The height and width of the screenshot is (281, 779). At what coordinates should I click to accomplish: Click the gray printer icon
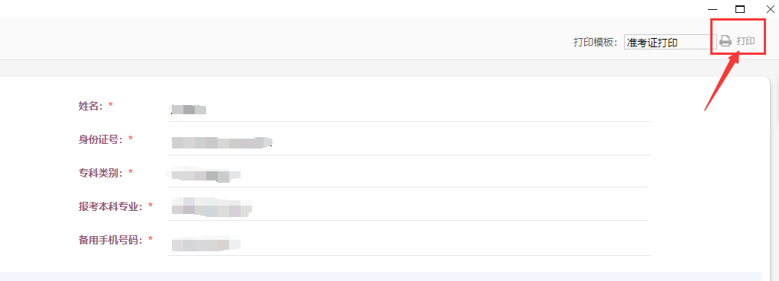click(726, 41)
